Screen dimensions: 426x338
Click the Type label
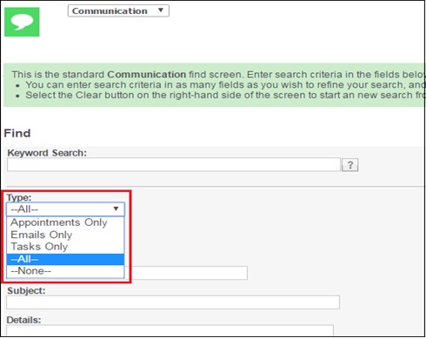pos(19,197)
